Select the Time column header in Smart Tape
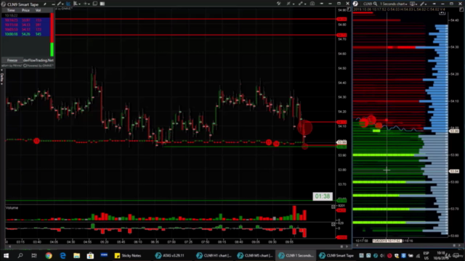 click(x=11, y=10)
